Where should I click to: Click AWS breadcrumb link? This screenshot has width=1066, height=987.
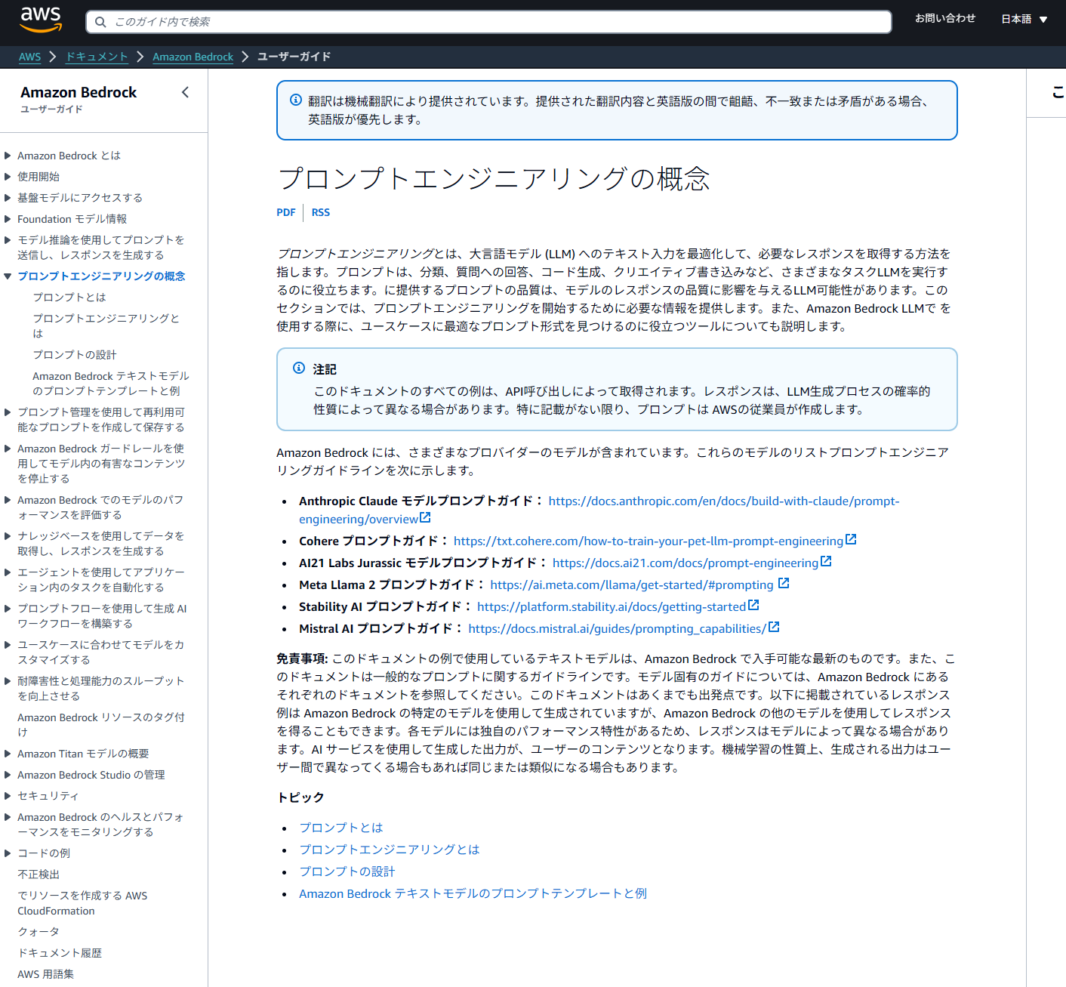[x=30, y=57]
